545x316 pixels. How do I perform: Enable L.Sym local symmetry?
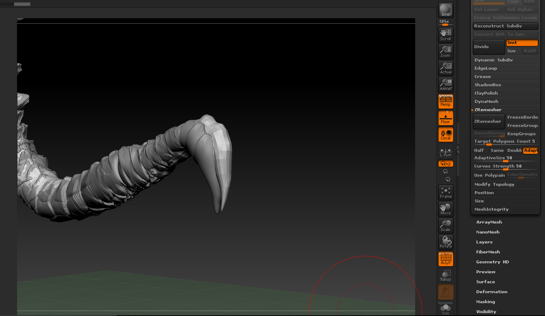[446, 153]
